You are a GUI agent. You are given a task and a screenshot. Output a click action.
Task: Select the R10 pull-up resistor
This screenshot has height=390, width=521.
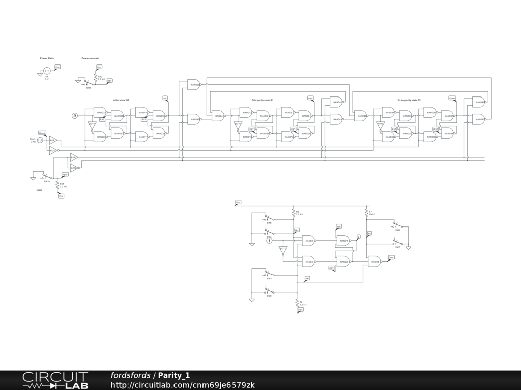(x=96, y=77)
